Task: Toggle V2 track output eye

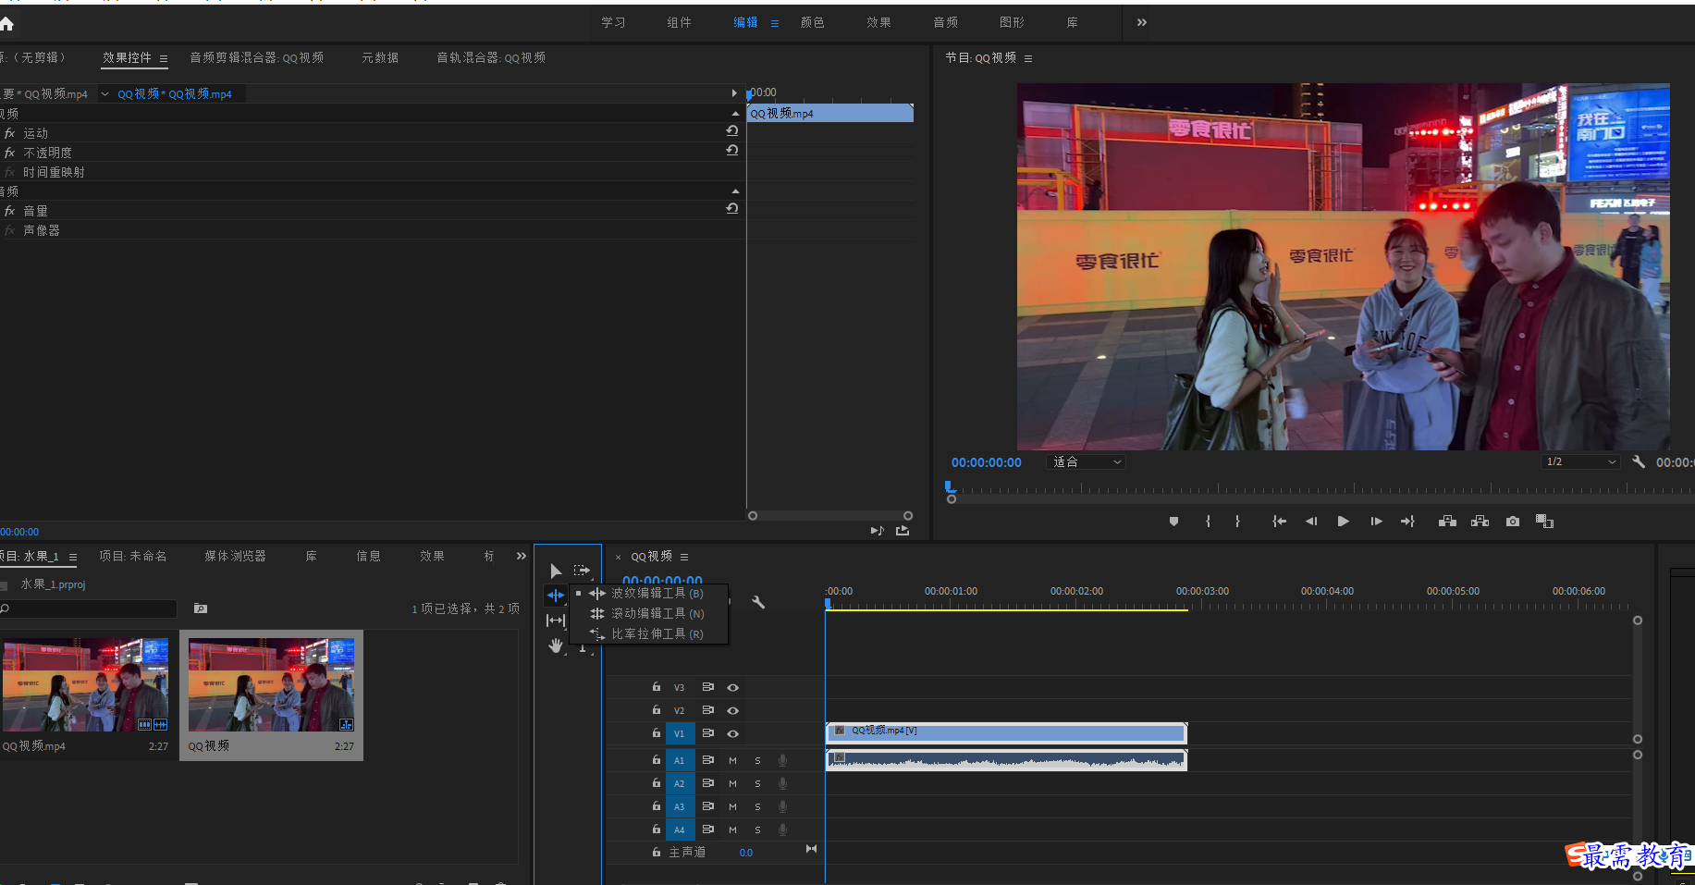Action: click(x=732, y=710)
